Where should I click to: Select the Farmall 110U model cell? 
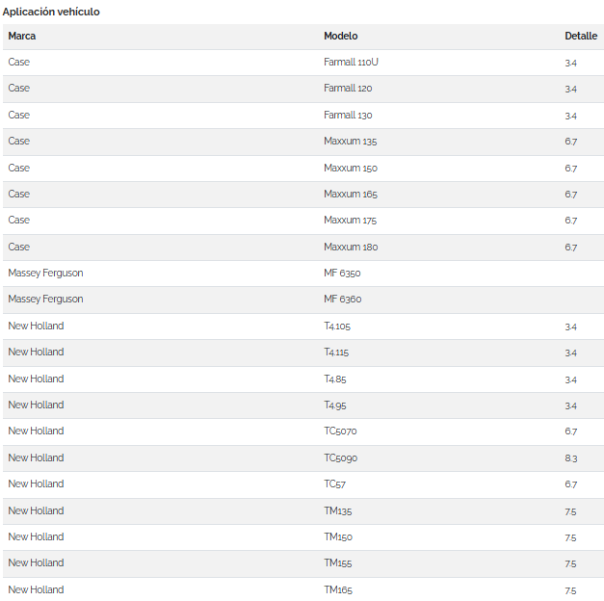[x=357, y=63]
